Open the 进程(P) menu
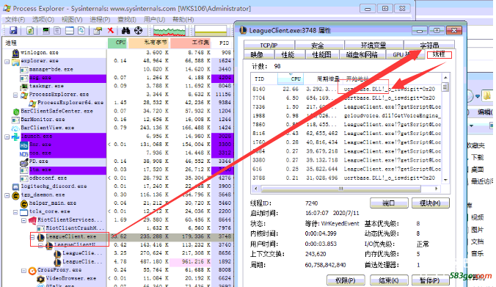Image resolution: width=496 pixels, height=287 pixels. tap(100, 19)
